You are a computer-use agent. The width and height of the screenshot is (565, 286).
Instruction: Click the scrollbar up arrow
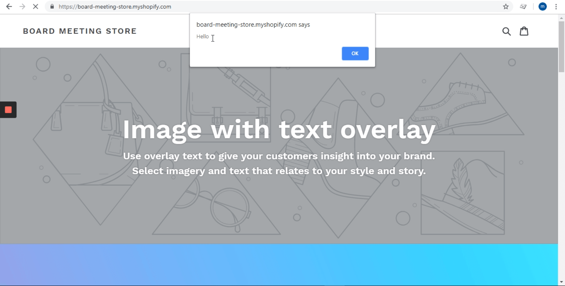coord(561,18)
